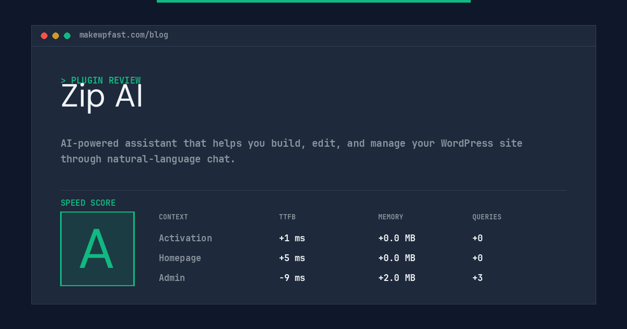The image size is (627, 329).
Task: Click the MEMORY column header
Action: tap(391, 217)
